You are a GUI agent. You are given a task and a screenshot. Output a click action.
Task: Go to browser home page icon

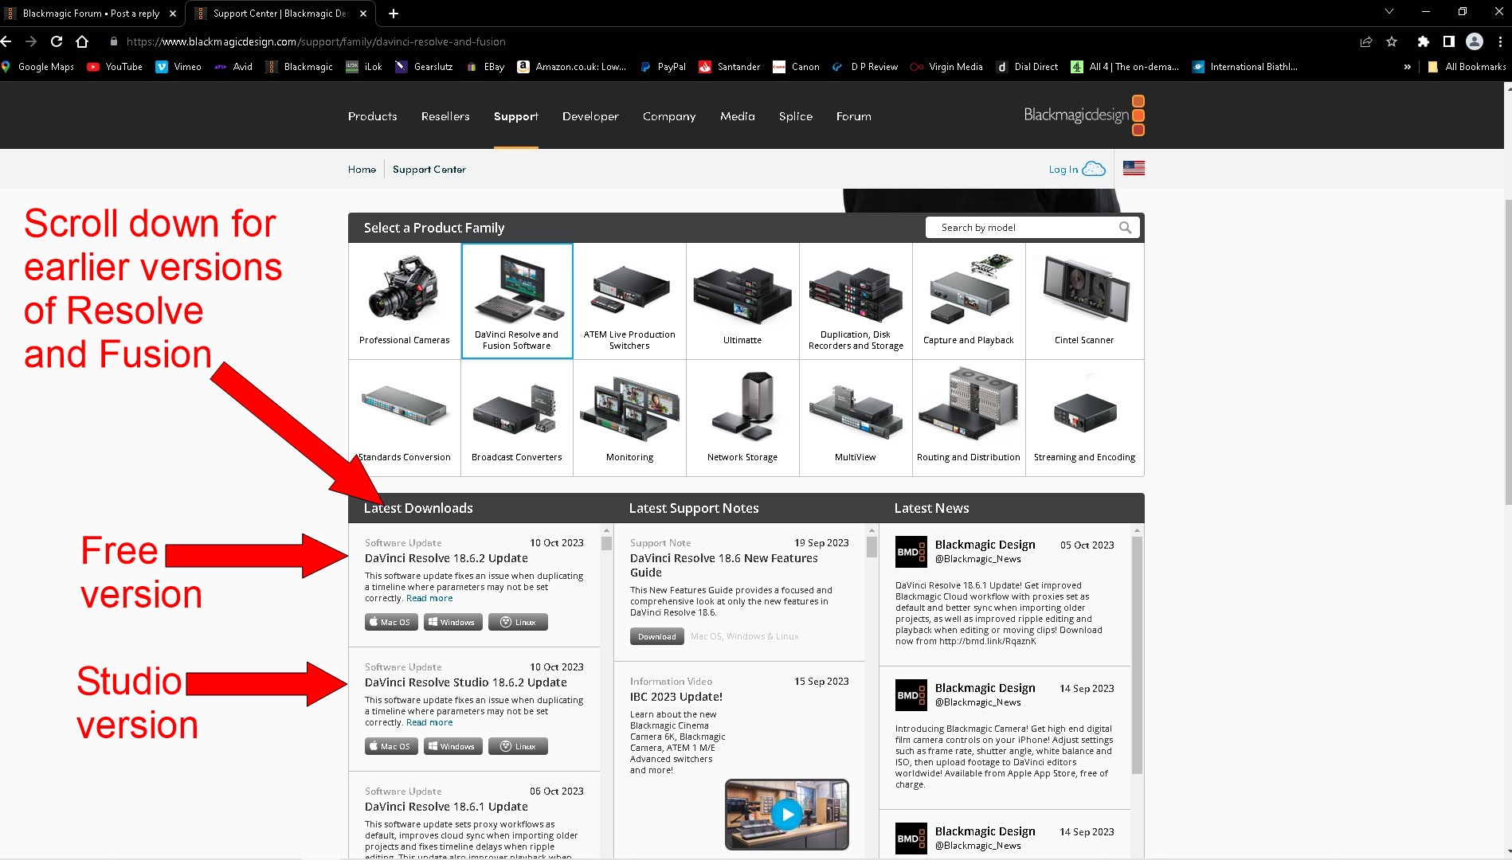pyautogui.click(x=82, y=41)
